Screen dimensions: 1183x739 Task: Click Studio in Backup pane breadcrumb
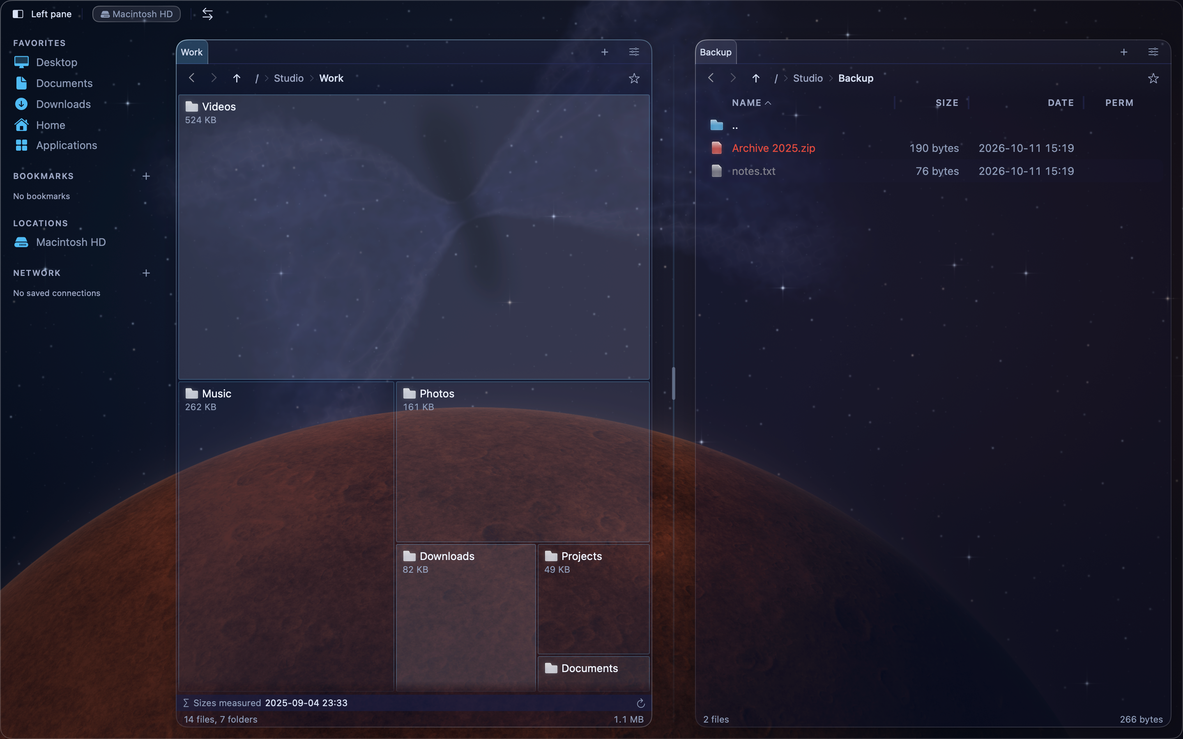click(x=808, y=78)
